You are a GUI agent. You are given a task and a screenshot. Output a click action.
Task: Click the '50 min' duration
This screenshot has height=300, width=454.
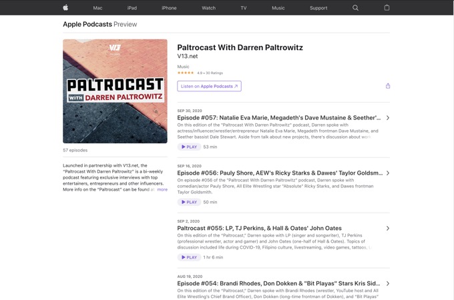[x=210, y=202]
